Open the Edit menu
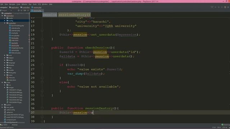230x129 pixels. [x=2, y=4]
